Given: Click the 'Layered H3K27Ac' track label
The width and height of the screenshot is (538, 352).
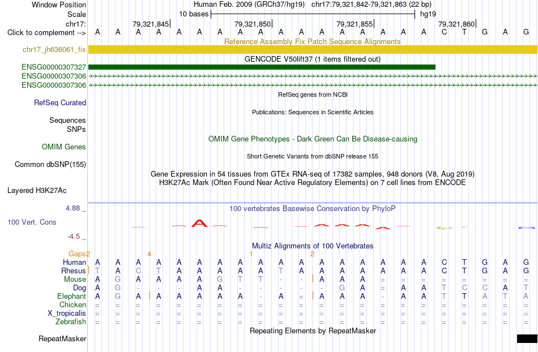Looking at the screenshot, I should (x=37, y=190).
